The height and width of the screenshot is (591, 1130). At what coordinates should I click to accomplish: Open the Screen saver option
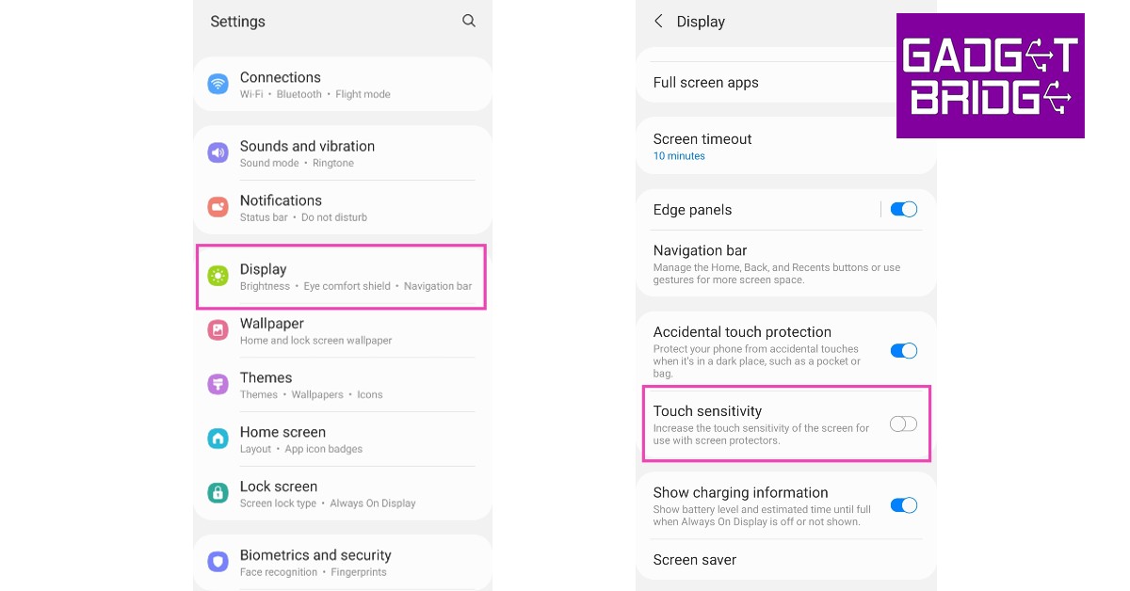(695, 560)
